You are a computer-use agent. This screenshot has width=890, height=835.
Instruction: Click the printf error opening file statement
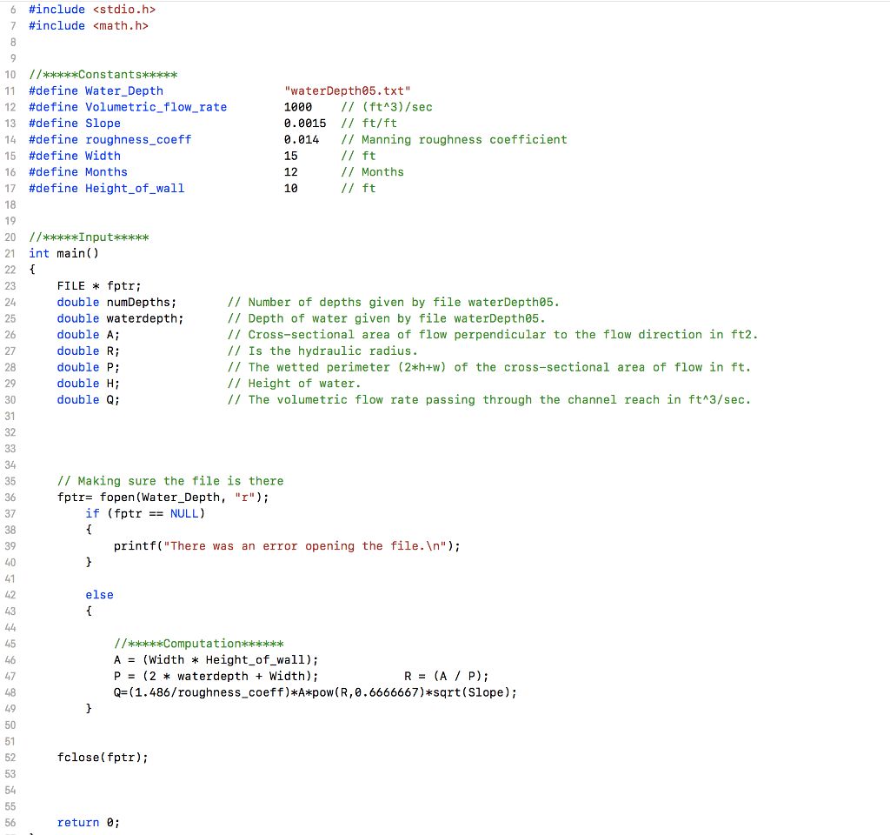[287, 546]
